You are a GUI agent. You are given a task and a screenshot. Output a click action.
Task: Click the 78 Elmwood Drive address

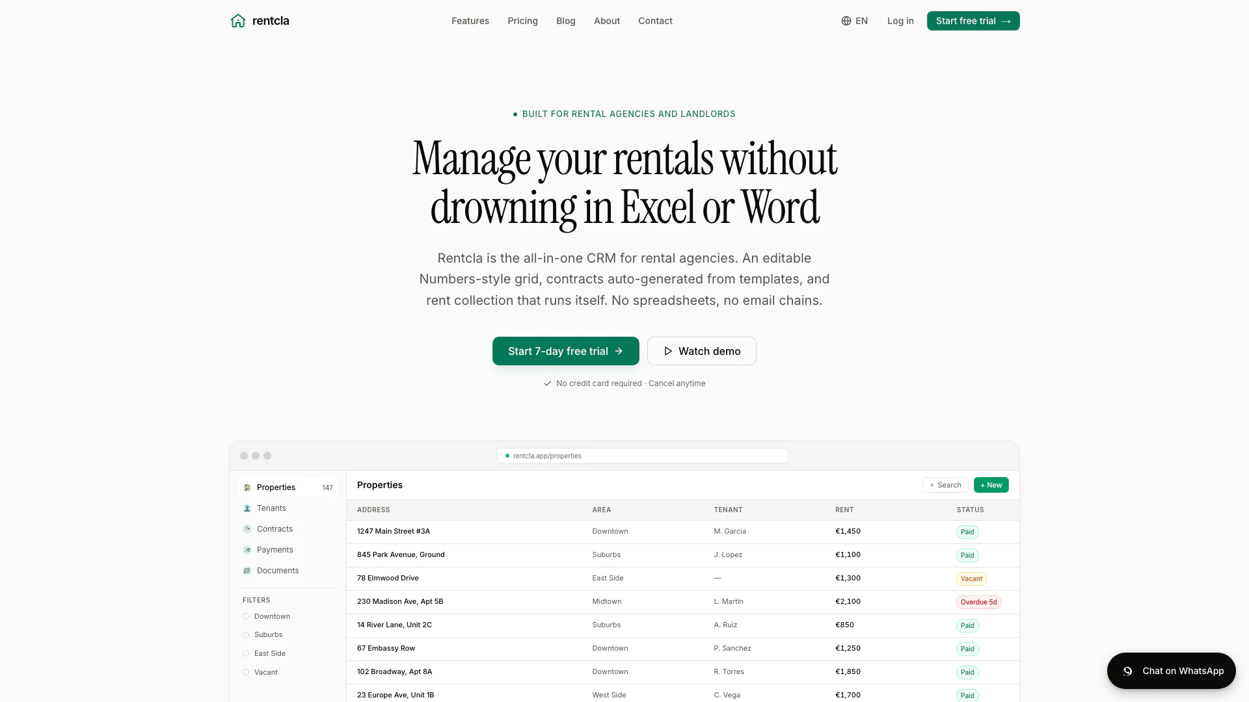(388, 578)
